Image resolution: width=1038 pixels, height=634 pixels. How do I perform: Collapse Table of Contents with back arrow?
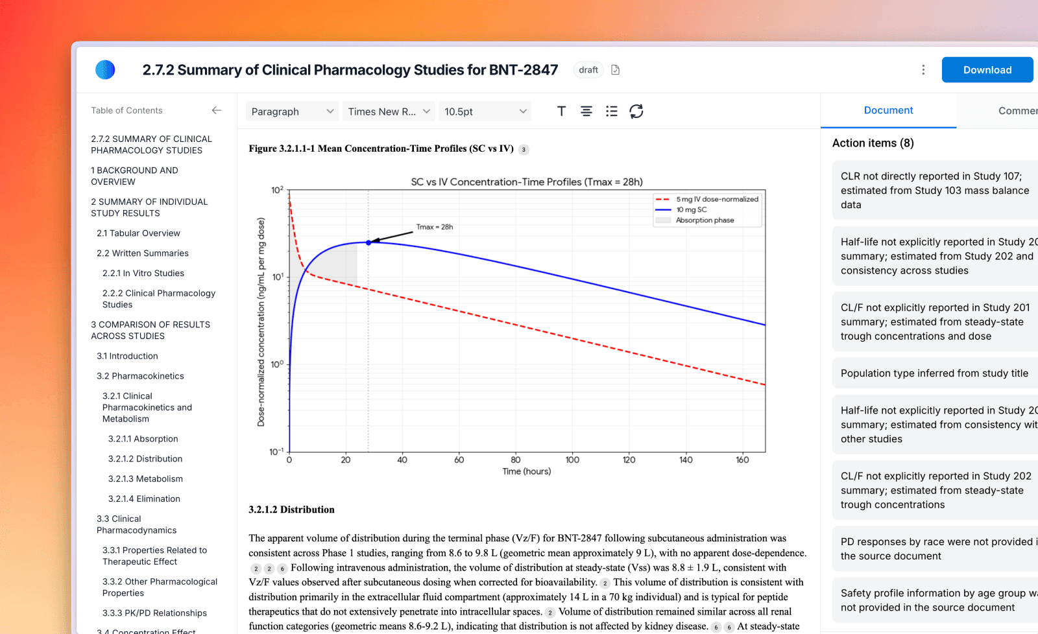(217, 110)
